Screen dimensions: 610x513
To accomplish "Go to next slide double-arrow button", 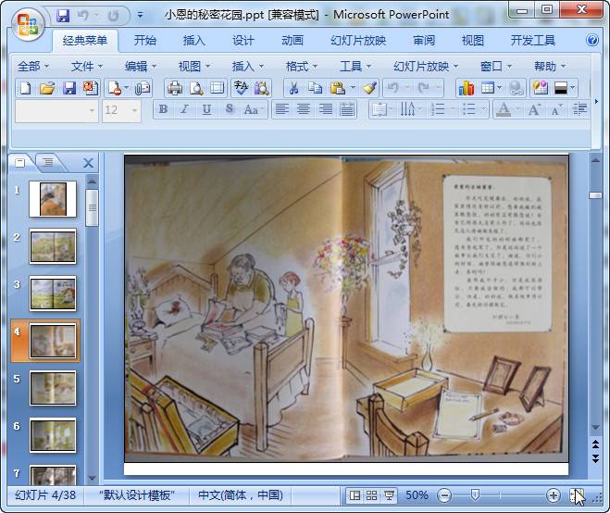I will coord(595,458).
